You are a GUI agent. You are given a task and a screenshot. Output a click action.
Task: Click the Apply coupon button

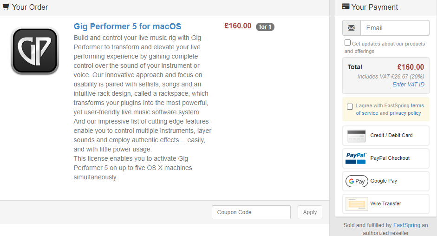[x=310, y=212]
